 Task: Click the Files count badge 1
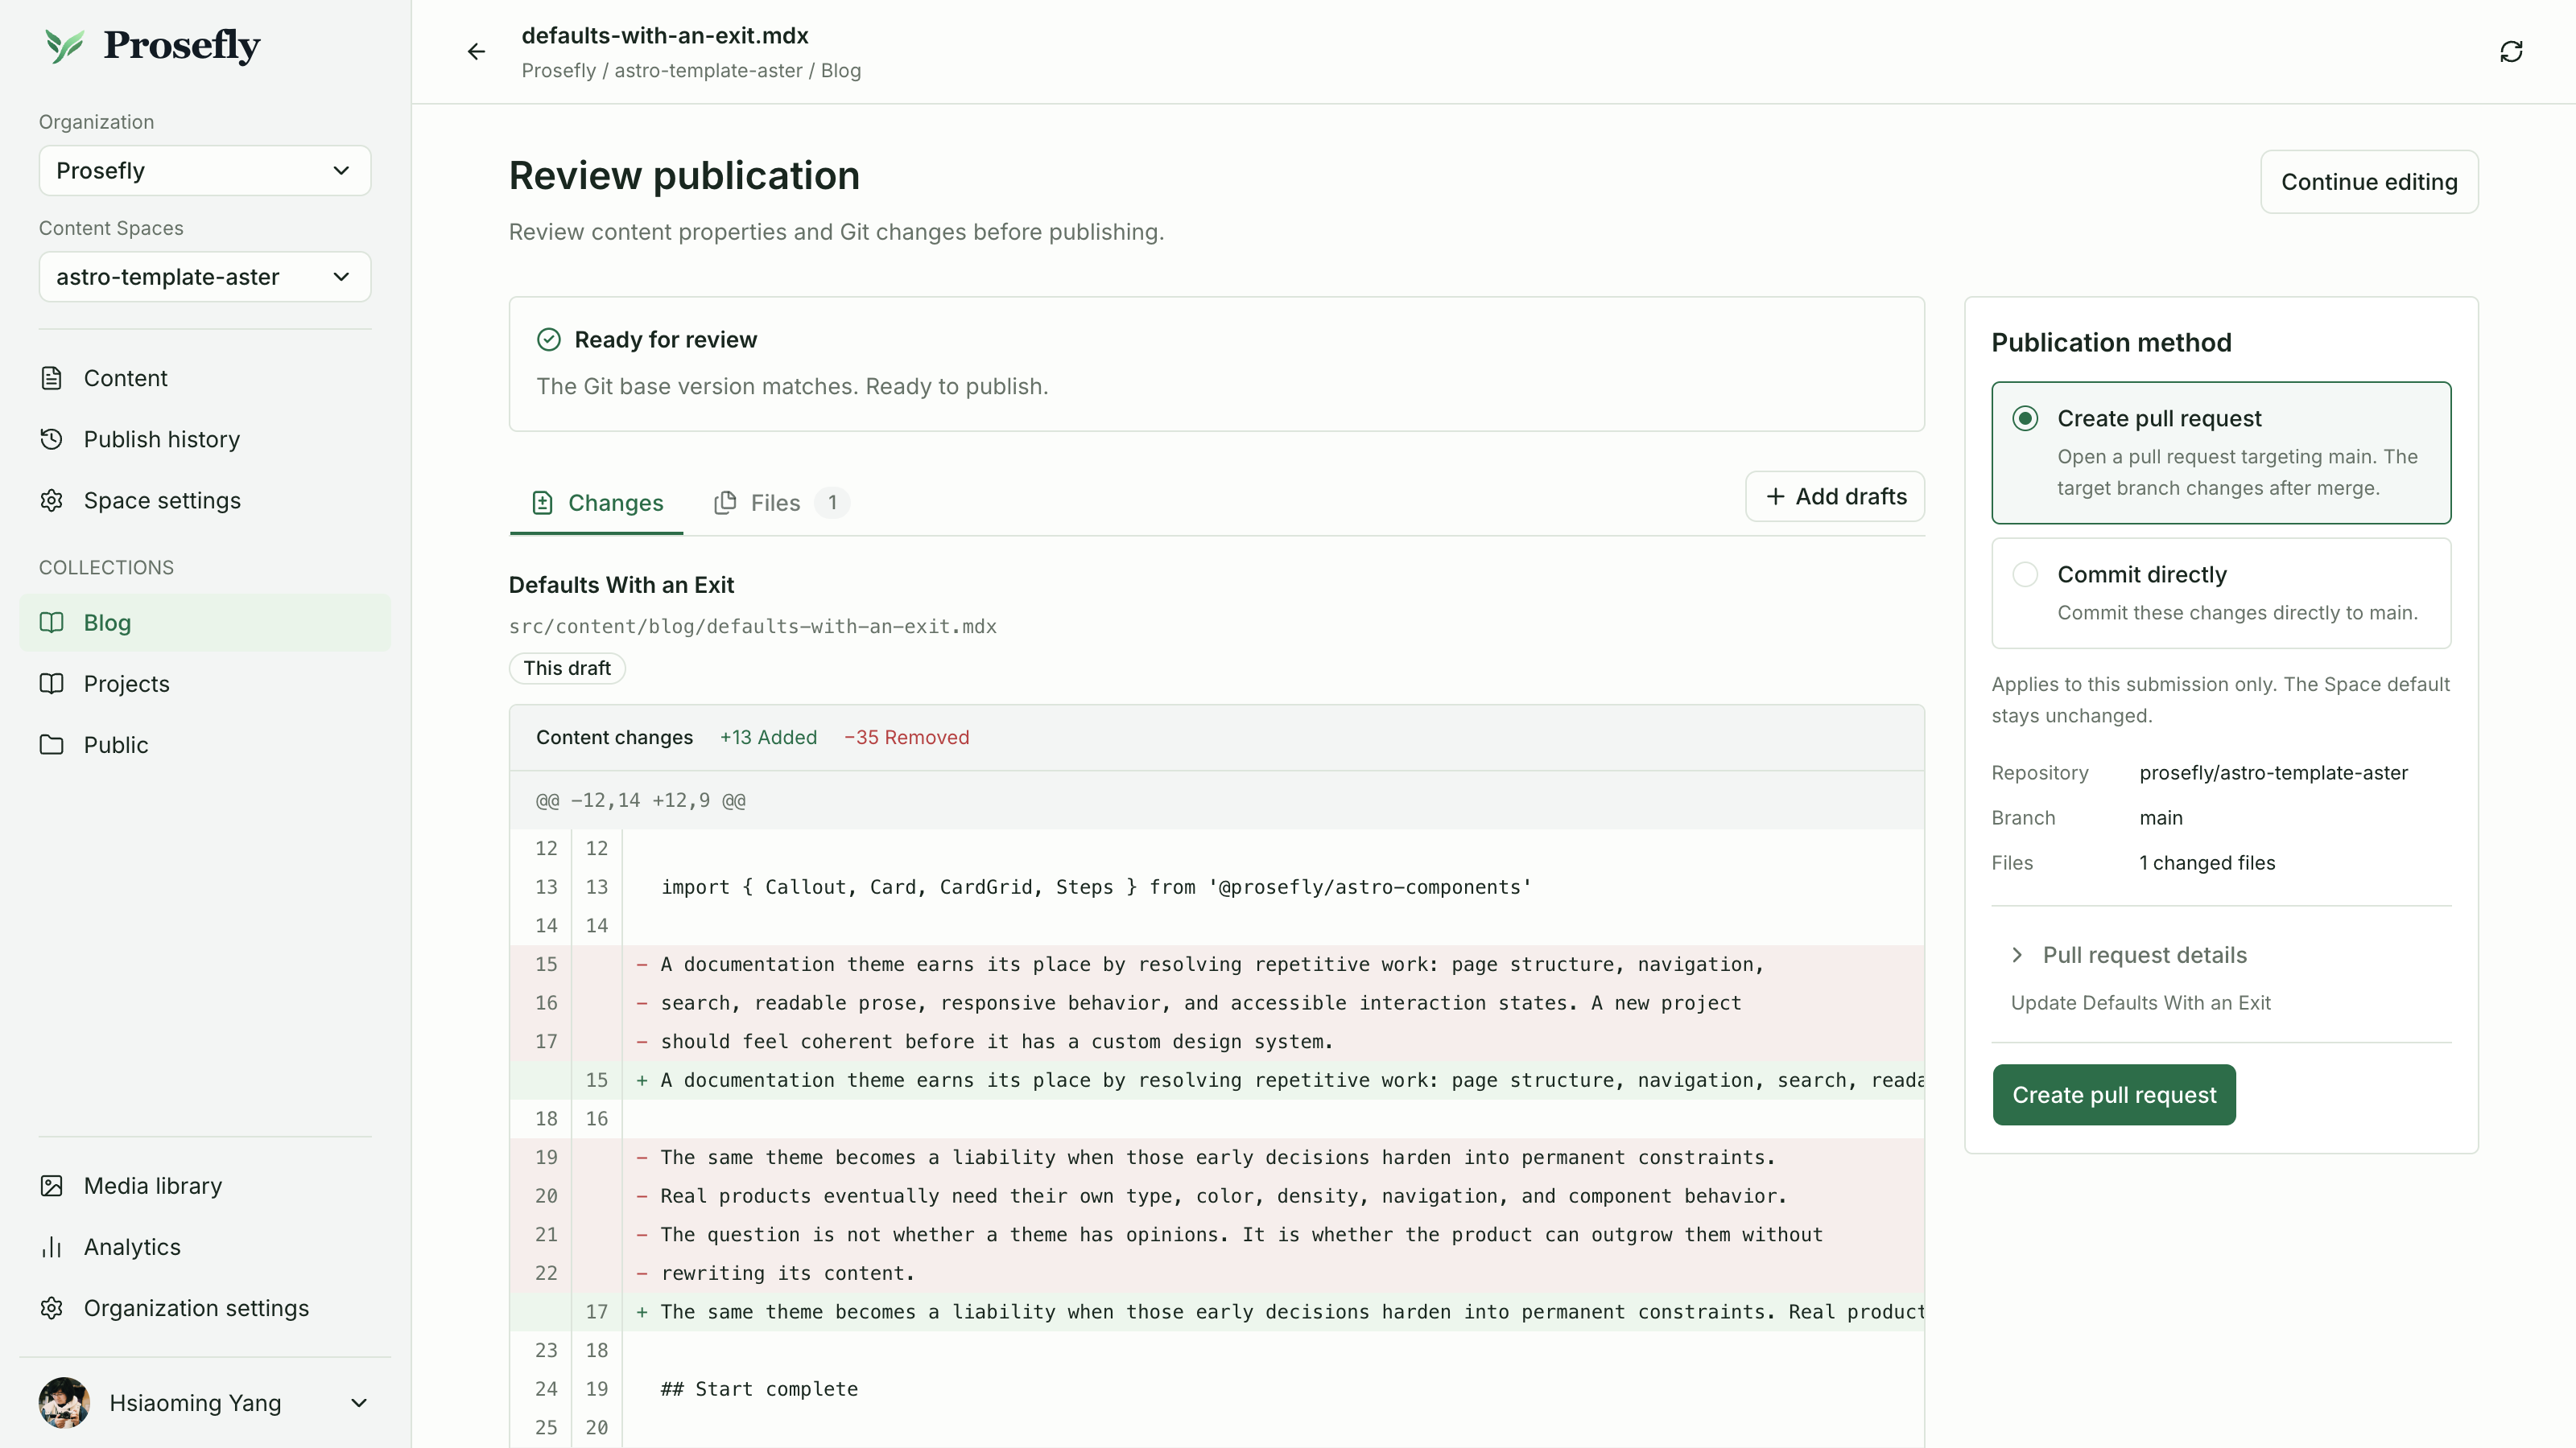pos(832,503)
